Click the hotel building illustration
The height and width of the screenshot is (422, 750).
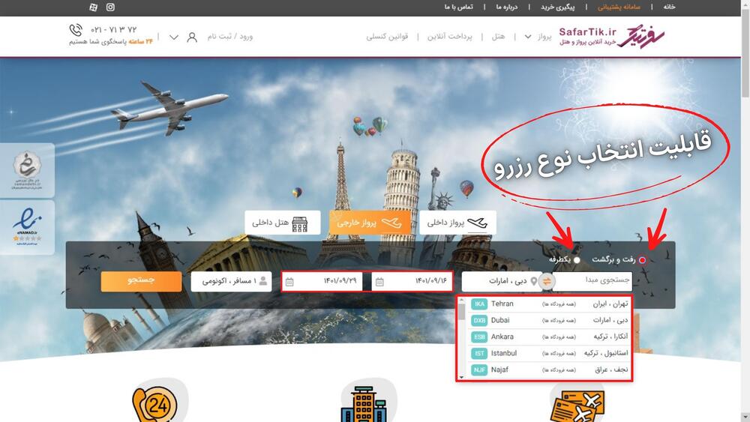coord(364,404)
